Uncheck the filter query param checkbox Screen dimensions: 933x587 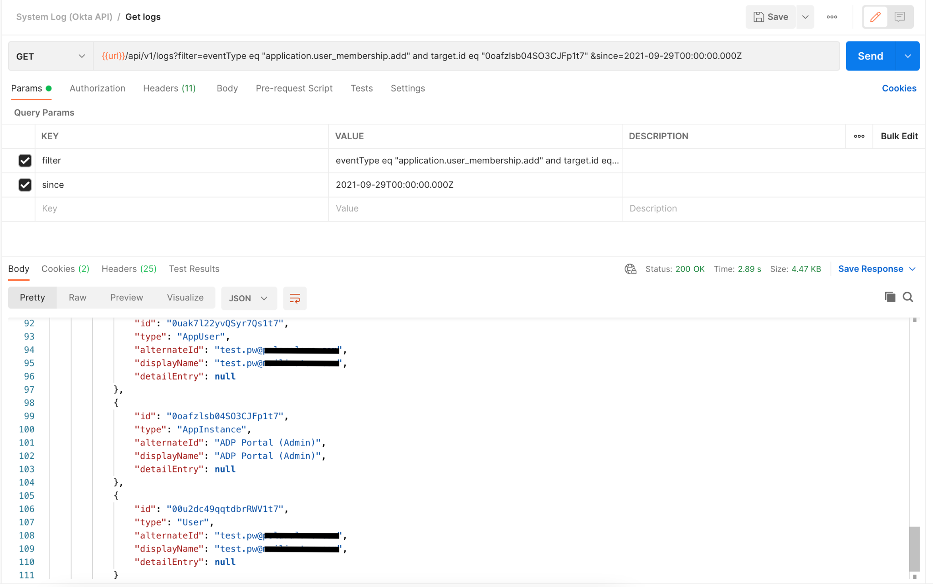[x=25, y=161]
